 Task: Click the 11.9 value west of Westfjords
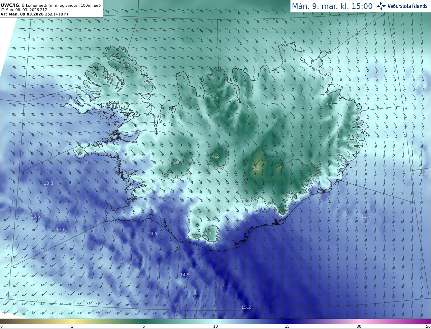(61, 99)
